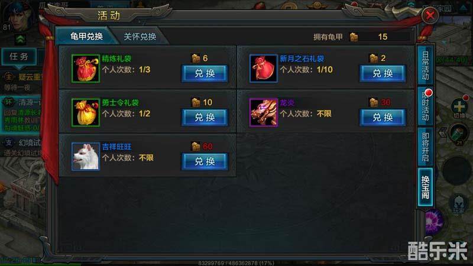
Task: Switch to the 关怀兑换 tab
Action: (x=140, y=37)
